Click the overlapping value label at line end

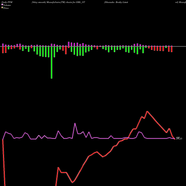[179, 138]
